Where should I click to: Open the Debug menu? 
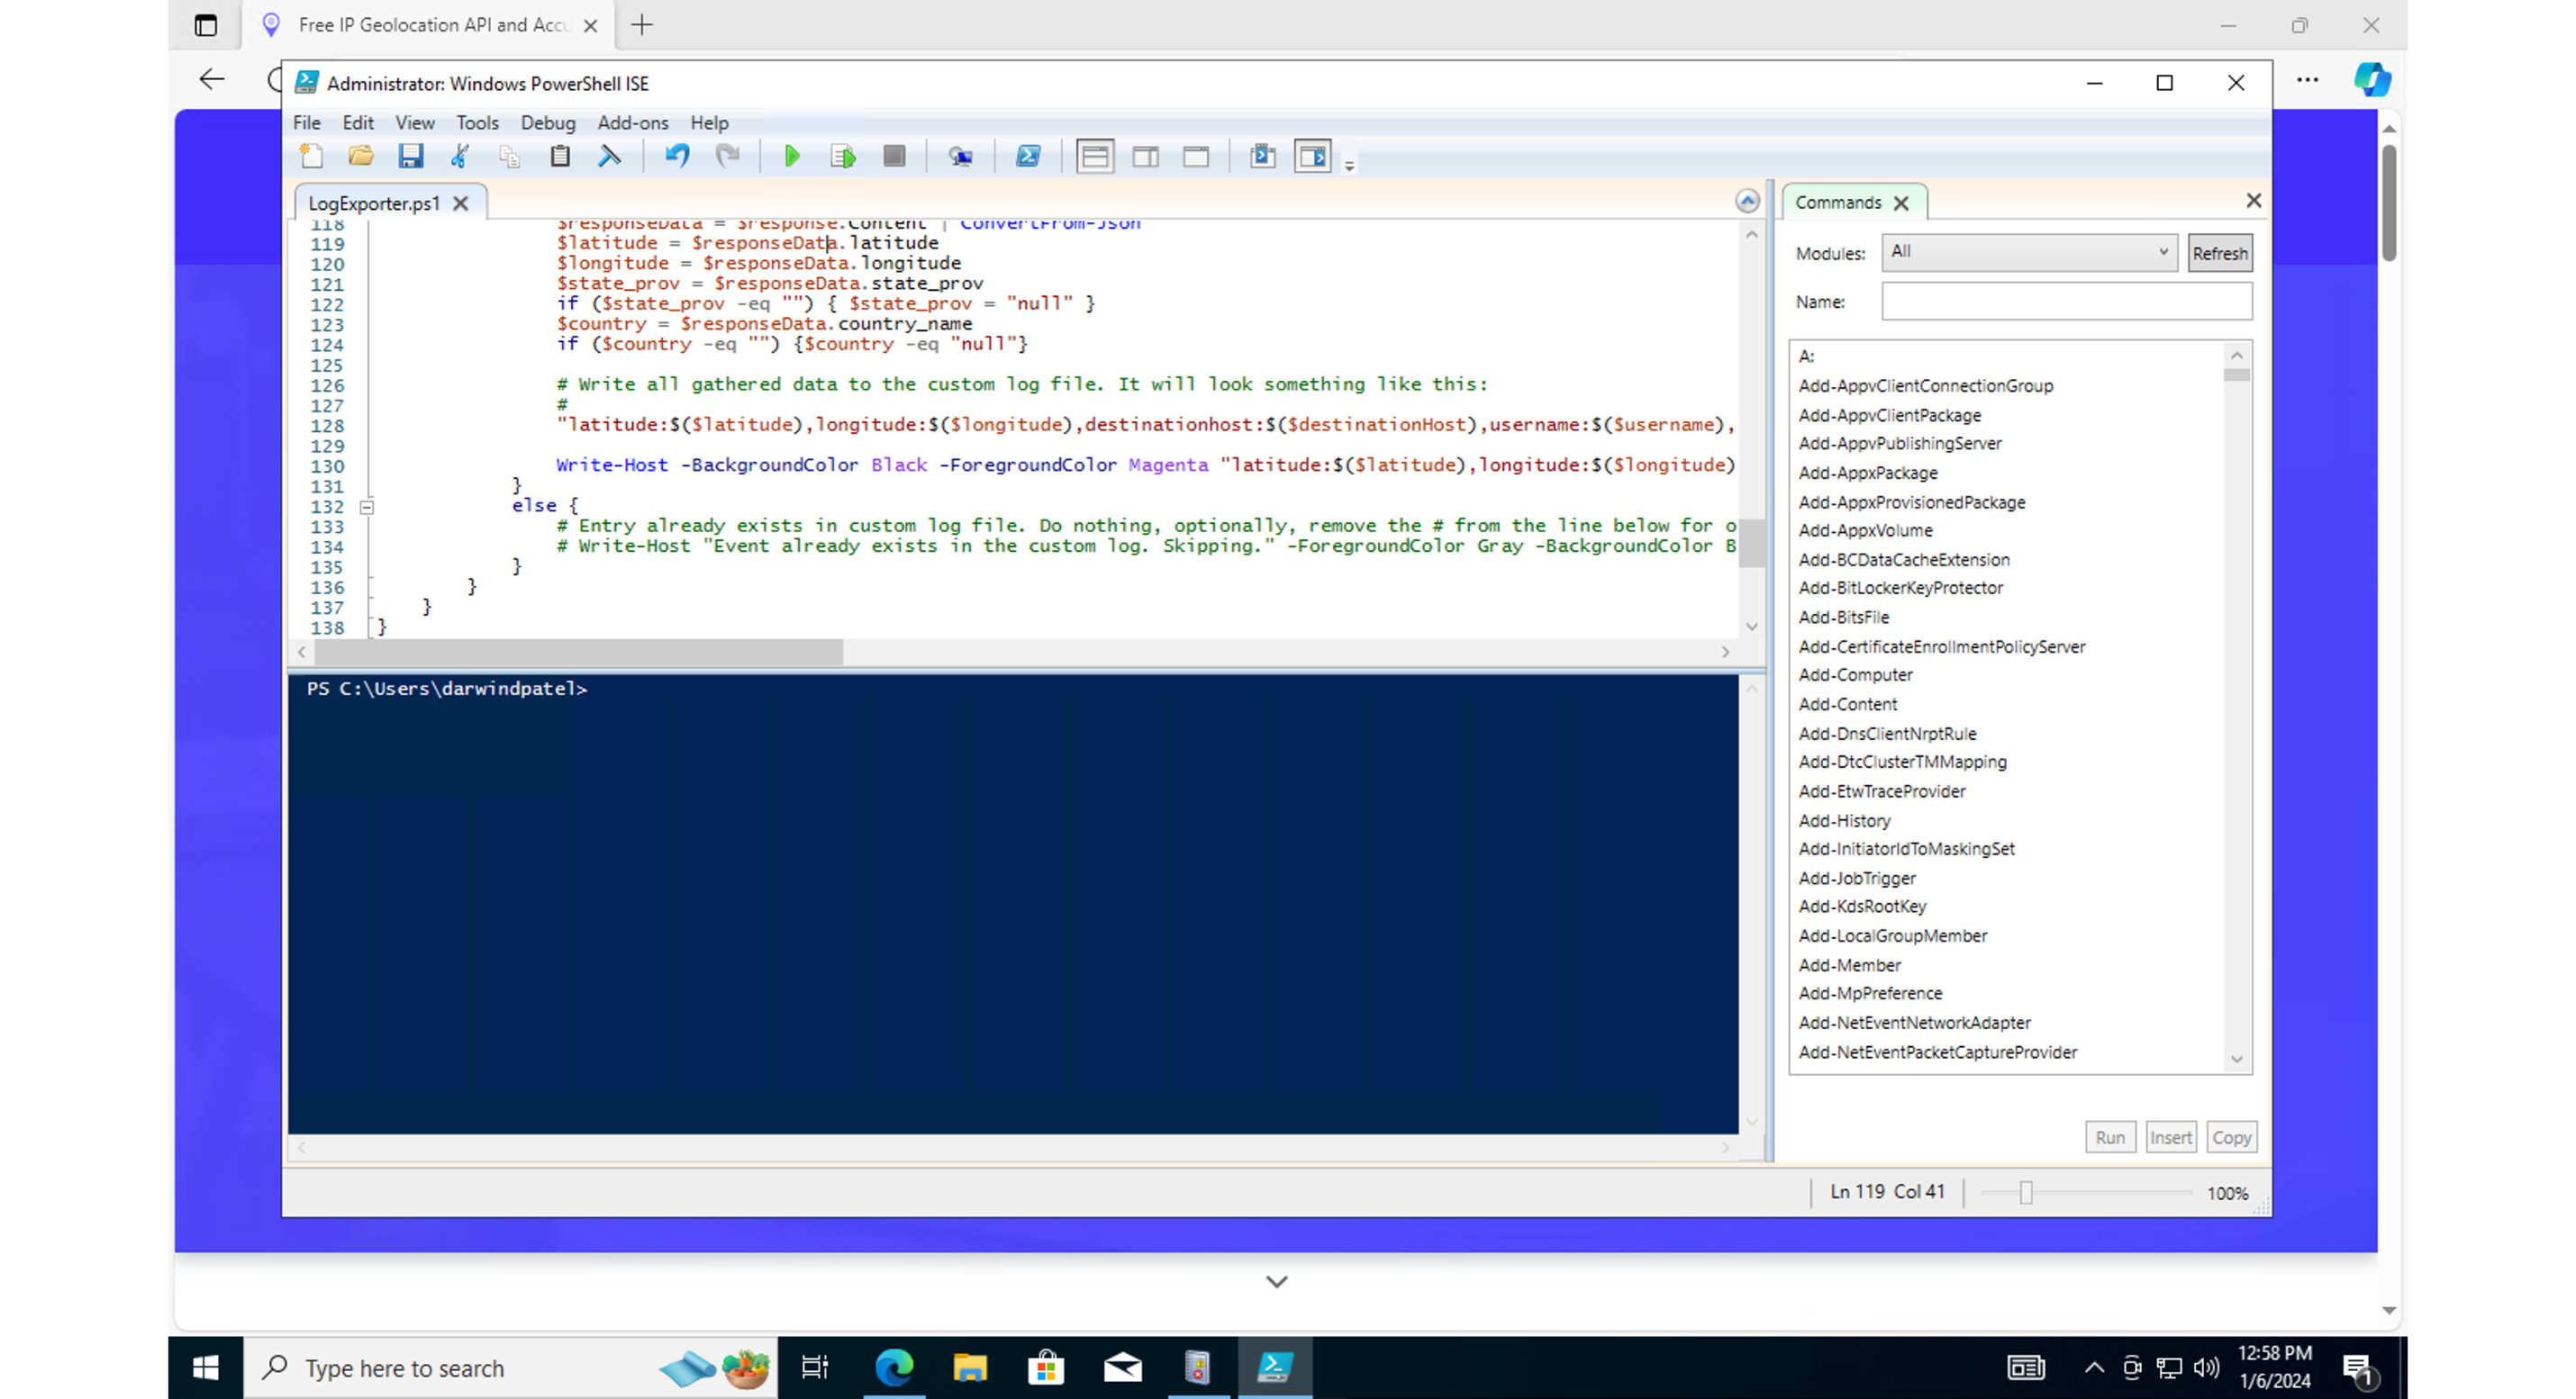547,123
